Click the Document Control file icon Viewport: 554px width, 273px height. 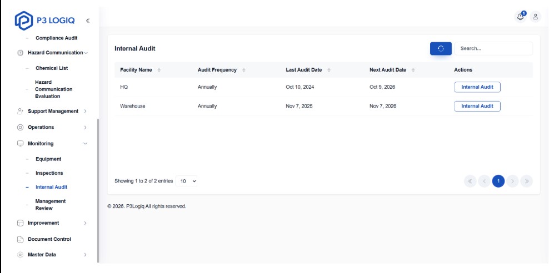coord(20,239)
